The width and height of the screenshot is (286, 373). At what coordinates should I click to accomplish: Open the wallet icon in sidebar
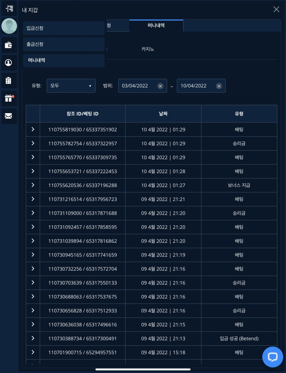click(9, 45)
